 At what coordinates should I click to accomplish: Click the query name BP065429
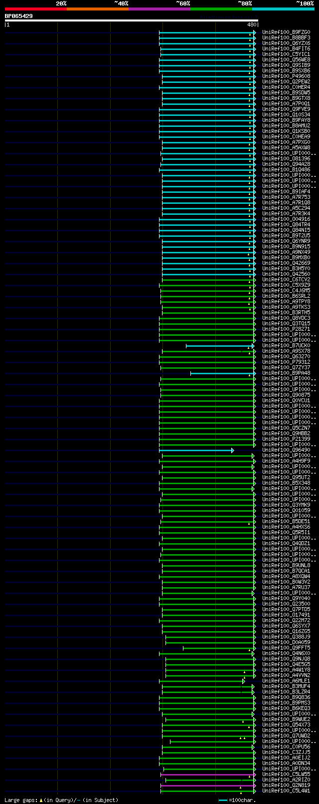(x=19, y=16)
